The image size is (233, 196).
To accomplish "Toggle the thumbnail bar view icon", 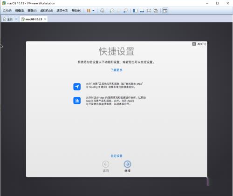I will [142, 11].
